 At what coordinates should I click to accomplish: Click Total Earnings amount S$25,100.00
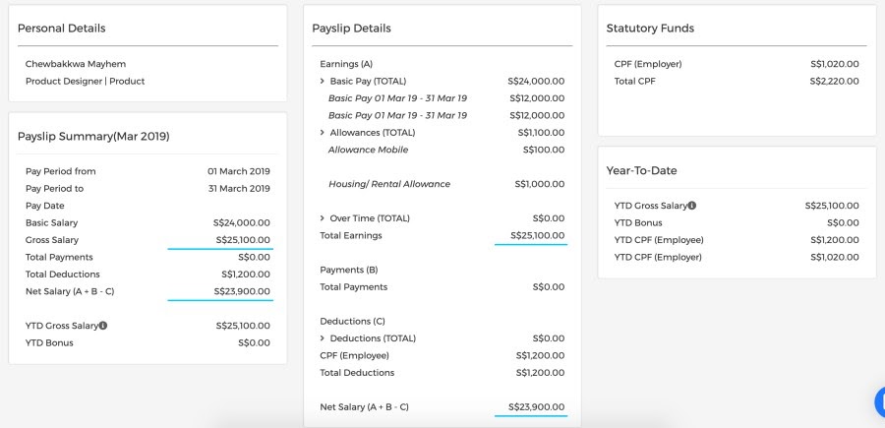pyautogui.click(x=537, y=235)
